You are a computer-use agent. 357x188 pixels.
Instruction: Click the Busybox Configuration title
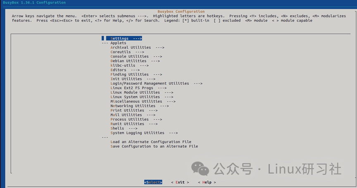coord(181,12)
